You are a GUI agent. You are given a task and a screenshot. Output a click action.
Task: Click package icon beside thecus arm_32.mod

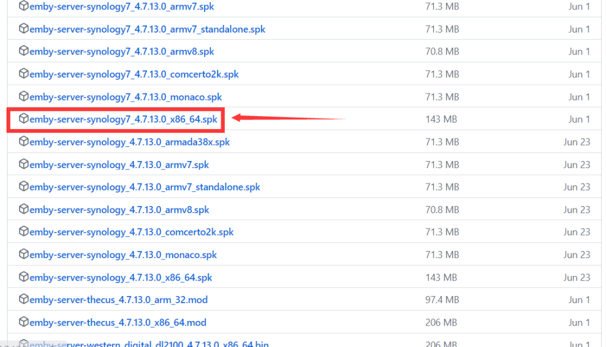pos(24,299)
